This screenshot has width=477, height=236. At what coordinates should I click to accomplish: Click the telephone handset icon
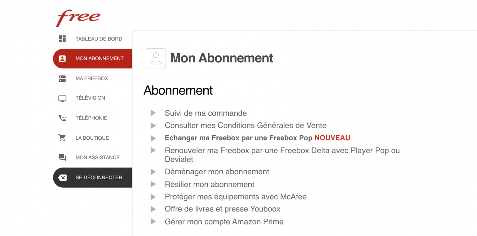[62, 118]
